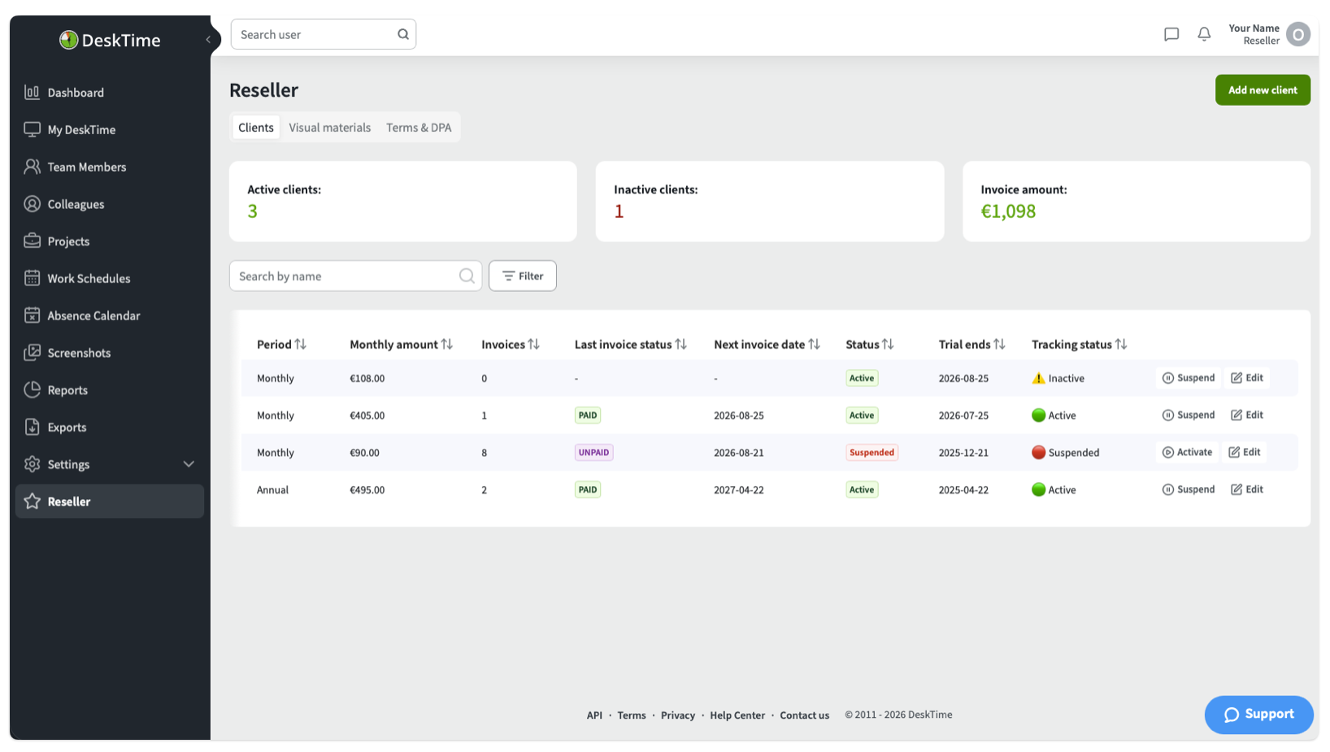Click the Invoice amount €1,098 card
1330x752 pixels.
(1137, 201)
